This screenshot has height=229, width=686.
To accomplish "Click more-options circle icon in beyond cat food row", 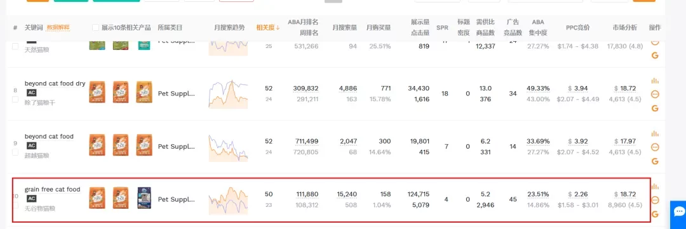I will click(655, 147).
